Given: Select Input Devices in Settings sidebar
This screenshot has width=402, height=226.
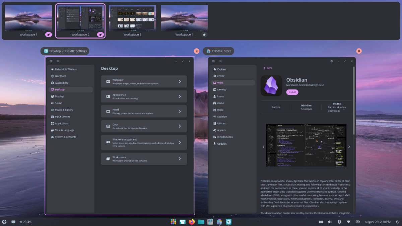Looking at the screenshot, I should (x=71, y=117).
